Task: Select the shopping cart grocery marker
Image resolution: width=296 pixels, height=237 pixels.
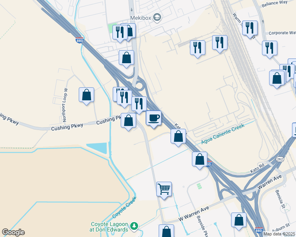Action: [164, 190]
